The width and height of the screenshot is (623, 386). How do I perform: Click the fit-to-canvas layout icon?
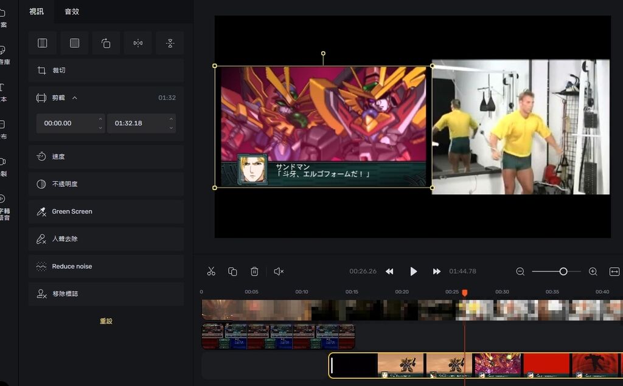(x=43, y=43)
